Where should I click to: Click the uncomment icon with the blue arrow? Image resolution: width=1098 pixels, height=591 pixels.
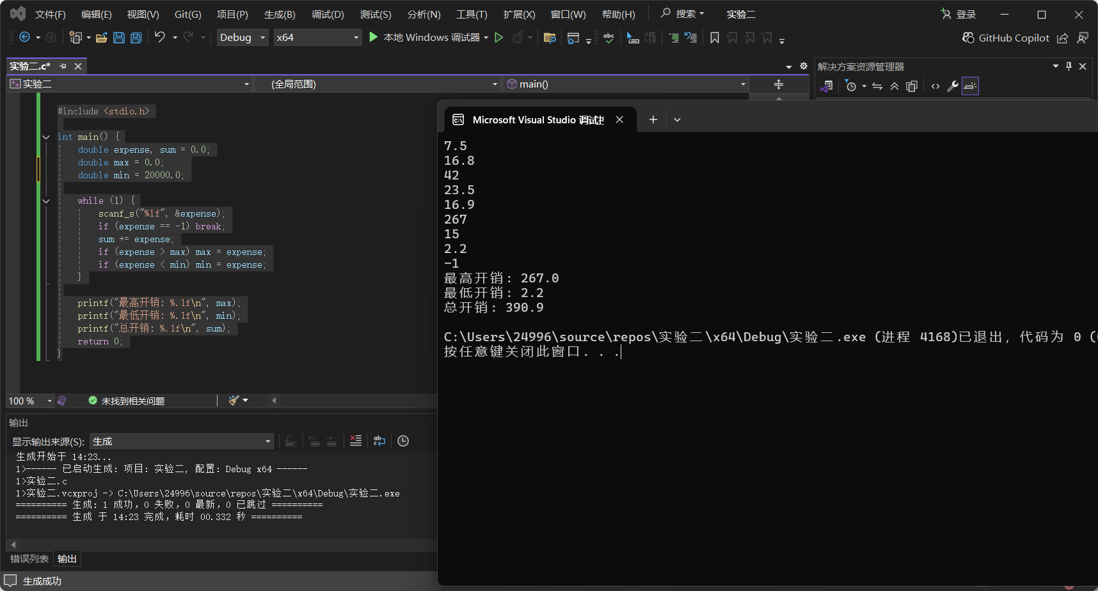(x=691, y=38)
